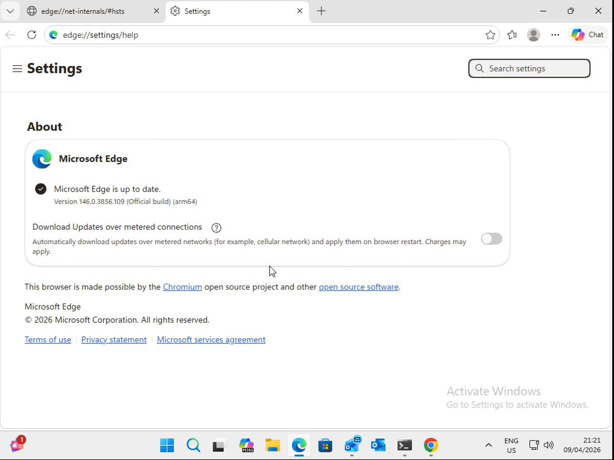Click the Edge site icon in address bar
The image size is (614, 460).
coord(54,35)
